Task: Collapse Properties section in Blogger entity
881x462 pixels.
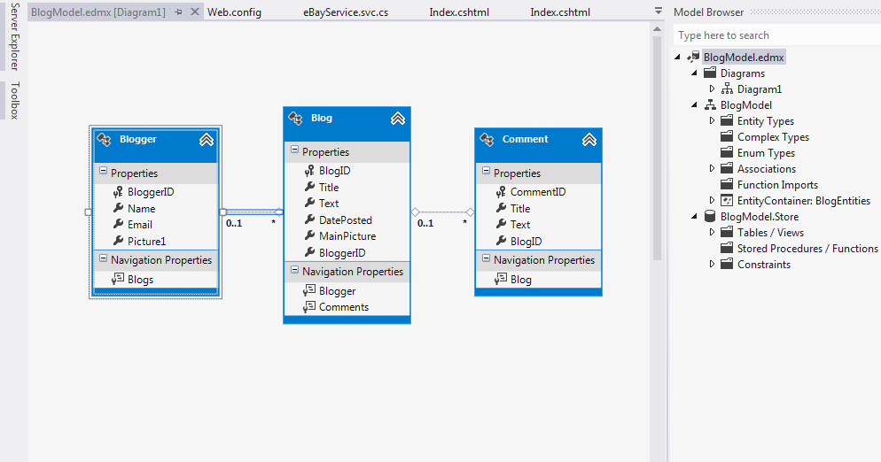Action: (x=103, y=171)
